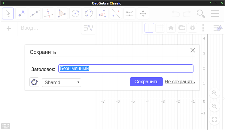Click the pentagon material type icon
This screenshot has height=130, width=225.
pos(34,82)
